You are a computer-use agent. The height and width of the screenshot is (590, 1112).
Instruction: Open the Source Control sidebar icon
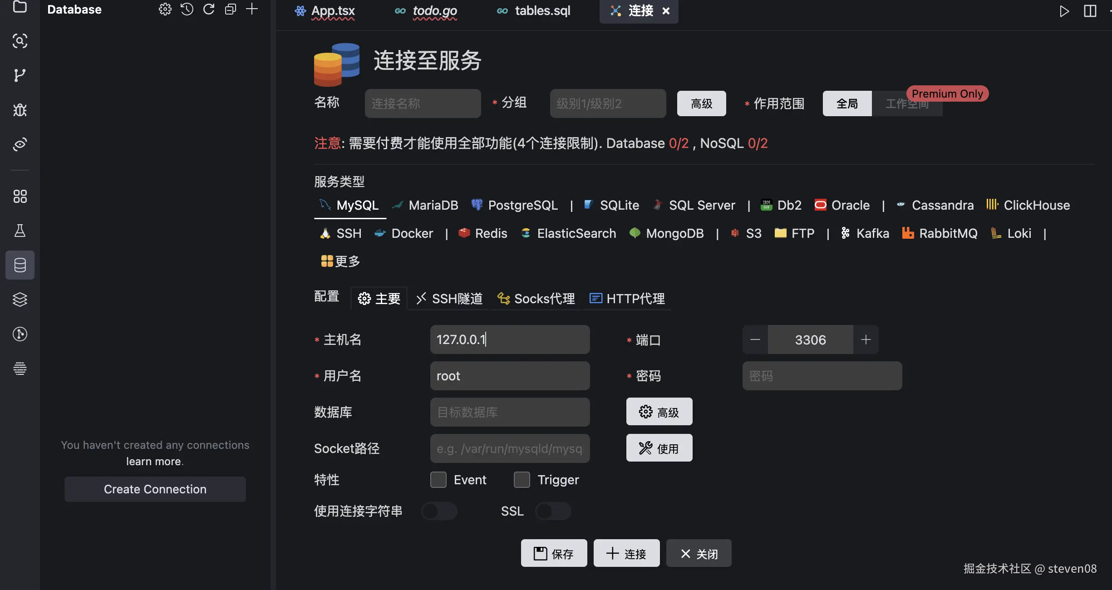point(20,75)
